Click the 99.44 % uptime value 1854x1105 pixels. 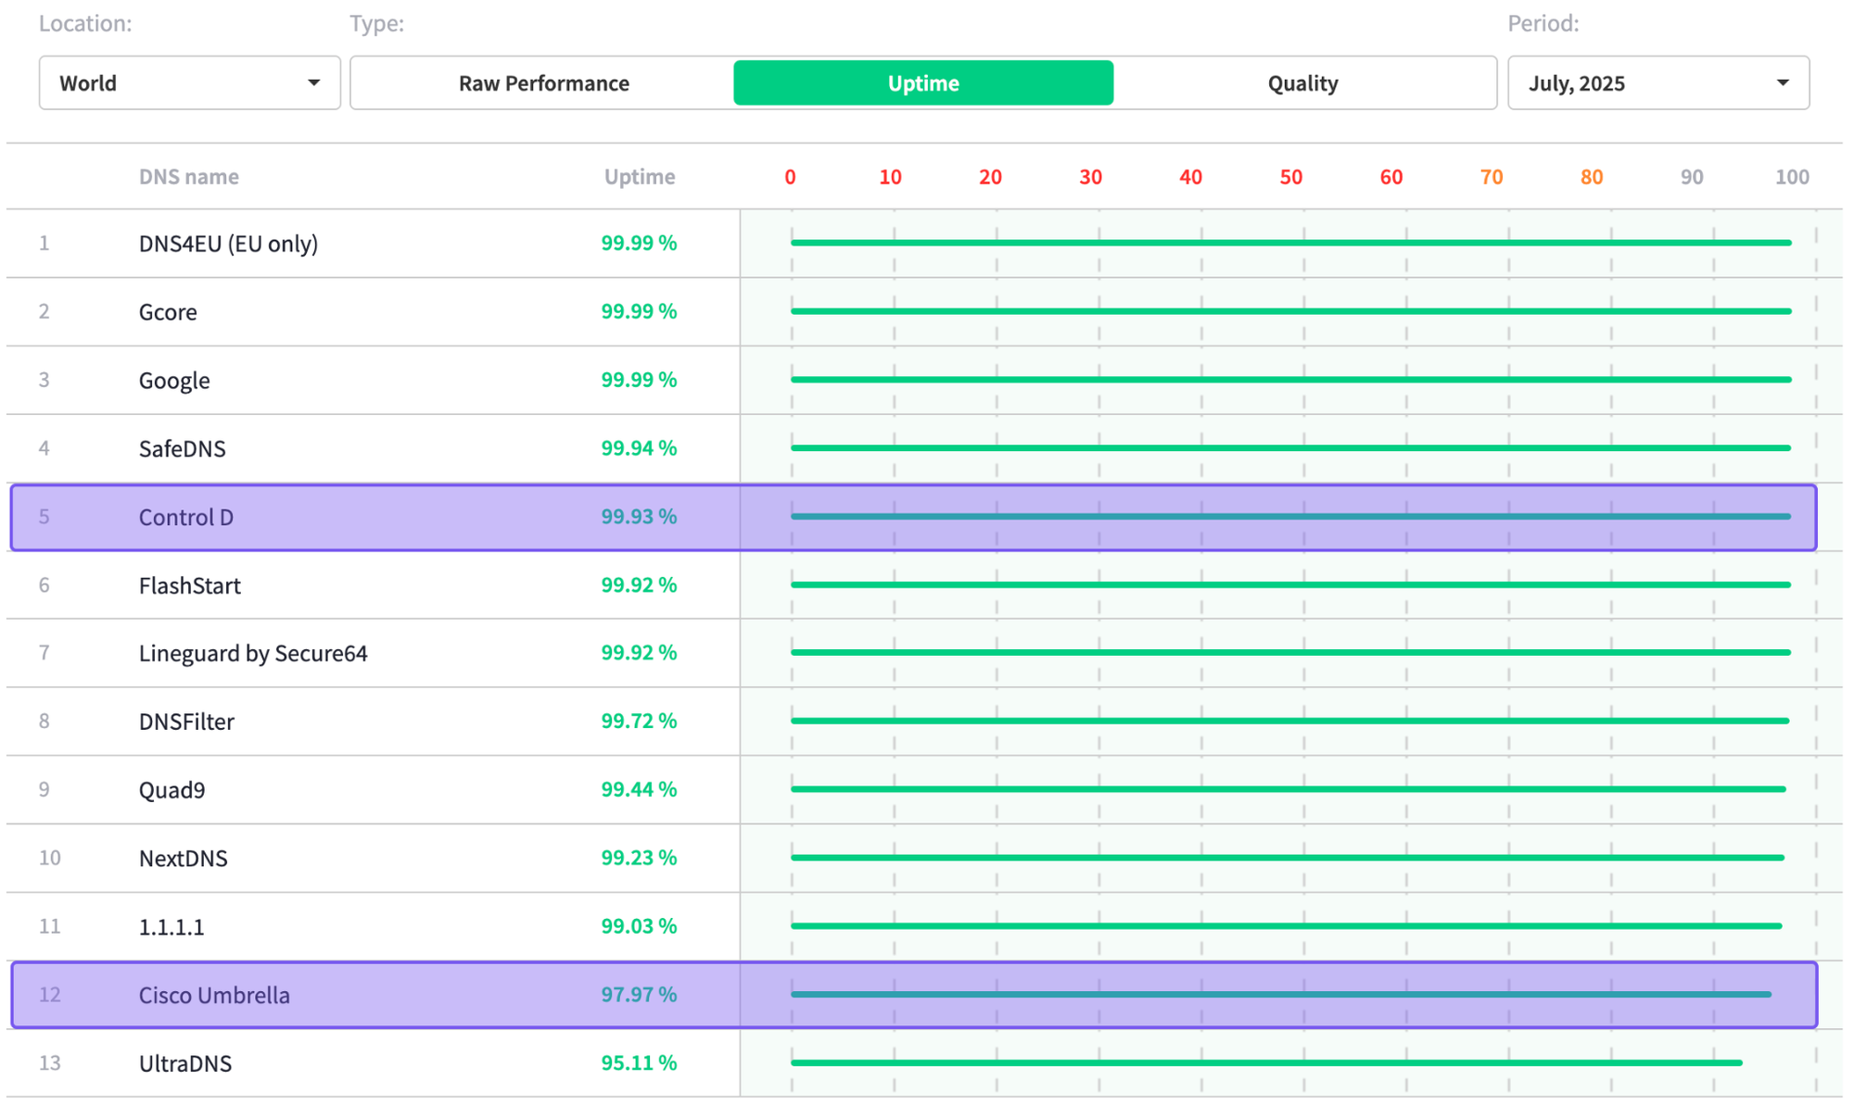coord(639,790)
